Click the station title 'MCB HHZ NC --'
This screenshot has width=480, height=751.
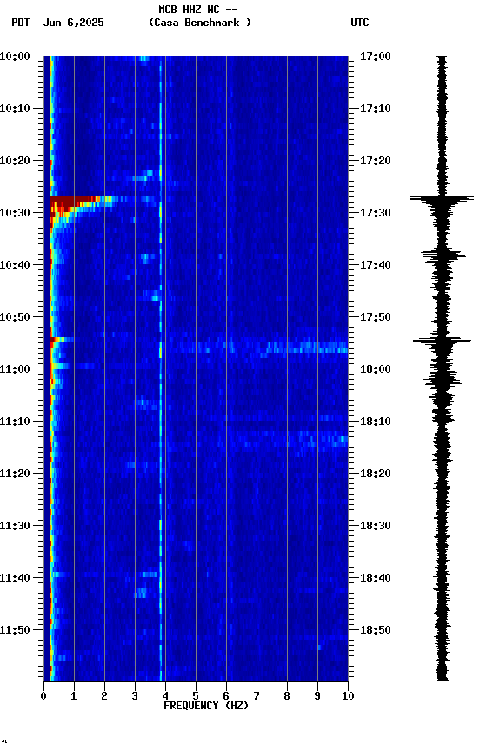point(198,10)
